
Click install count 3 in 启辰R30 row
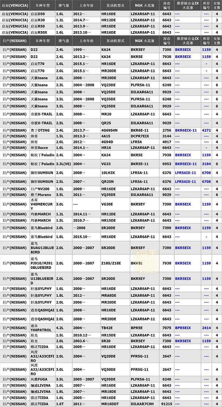(217, 20)
